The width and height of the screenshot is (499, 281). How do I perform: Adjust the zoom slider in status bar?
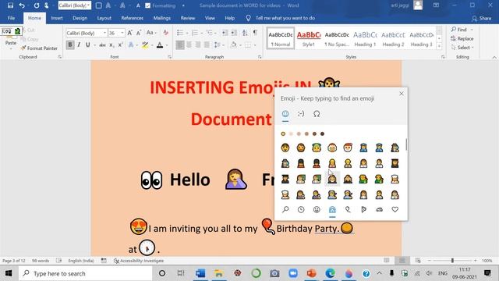[452, 261]
